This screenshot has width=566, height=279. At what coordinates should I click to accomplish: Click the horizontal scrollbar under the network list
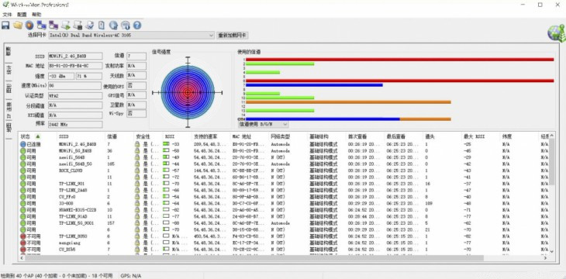[254, 258]
